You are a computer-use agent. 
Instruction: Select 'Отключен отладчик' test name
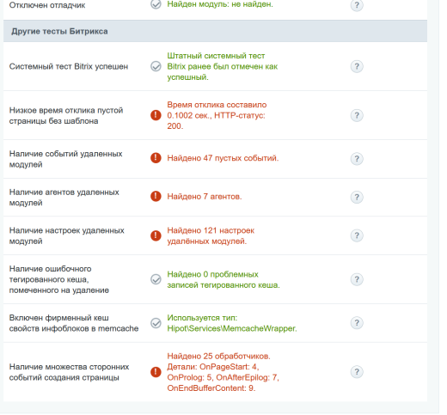[47, 5]
